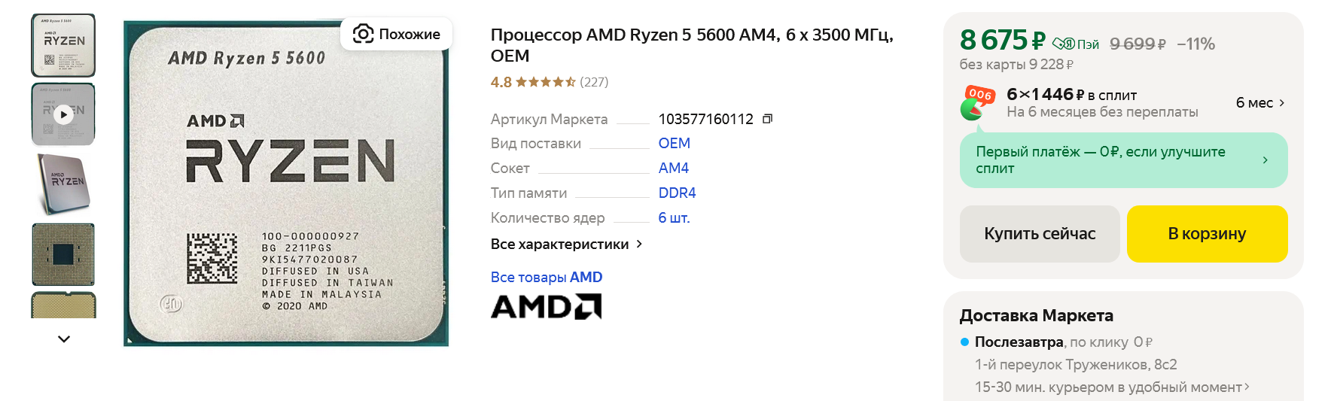Viewport: 1334px width, 401px height.
Task: Play the product video thumbnail
Action: click(63, 114)
